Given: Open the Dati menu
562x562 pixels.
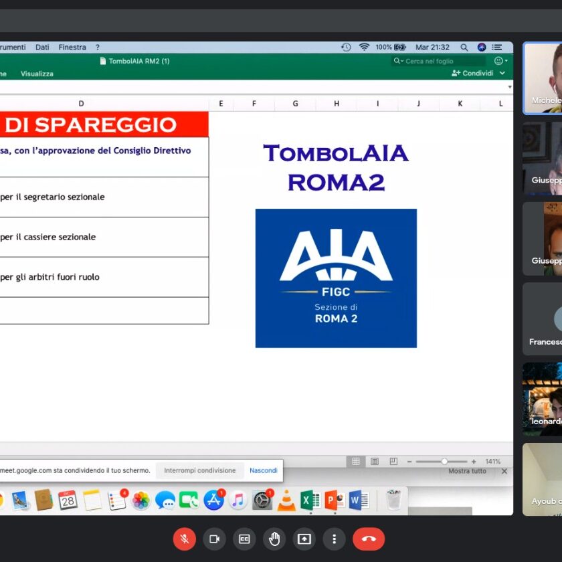Looking at the screenshot, I should point(42,48).
